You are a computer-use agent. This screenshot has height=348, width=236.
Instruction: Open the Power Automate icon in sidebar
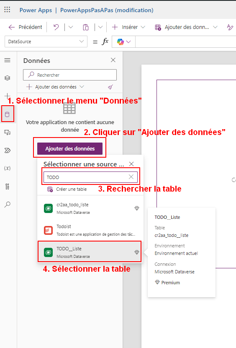click(7, 151)
